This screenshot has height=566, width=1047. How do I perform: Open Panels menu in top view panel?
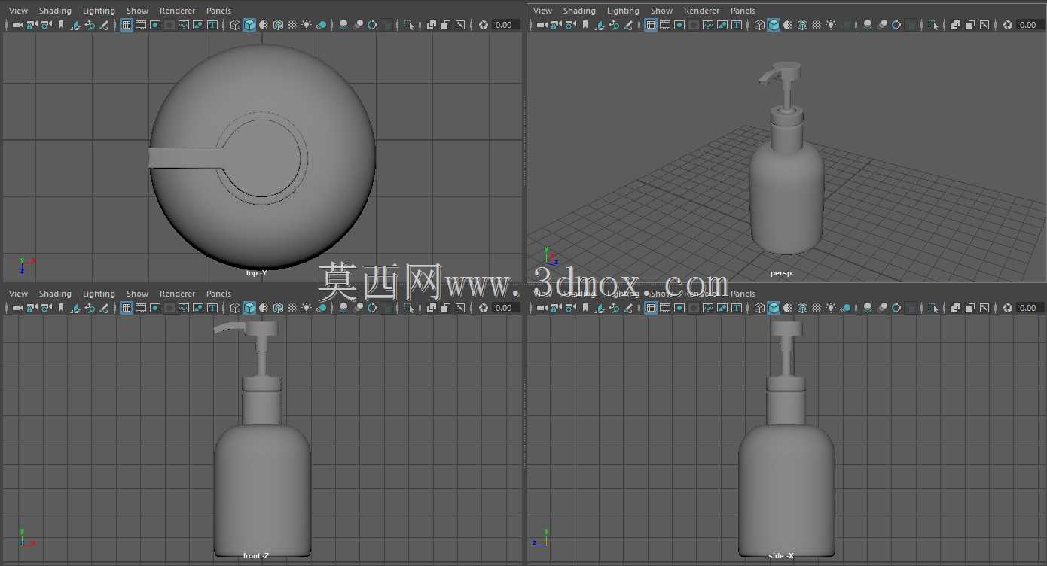[218, 11]
